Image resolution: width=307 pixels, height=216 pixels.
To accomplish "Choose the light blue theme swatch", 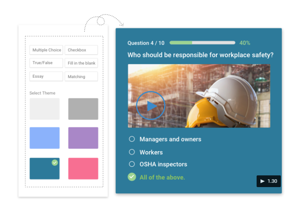I will (45, 138).
